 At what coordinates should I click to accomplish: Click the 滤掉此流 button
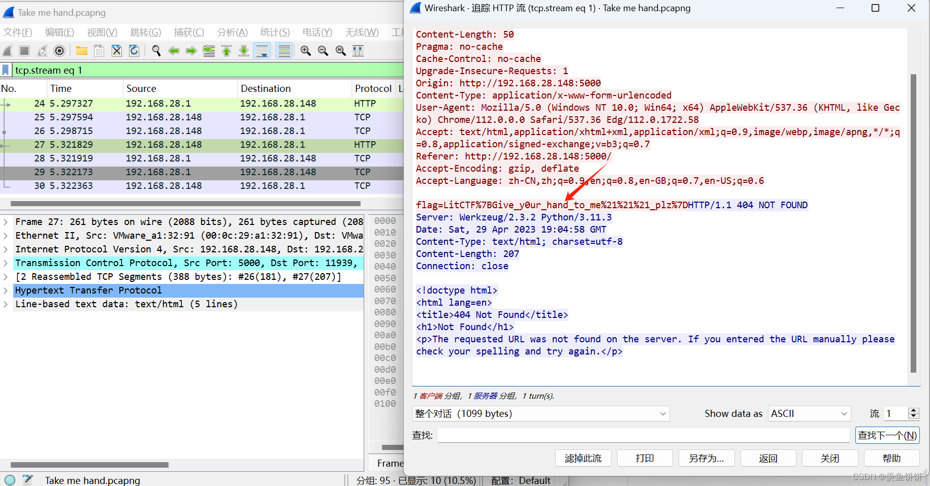[x=583, y=458]
